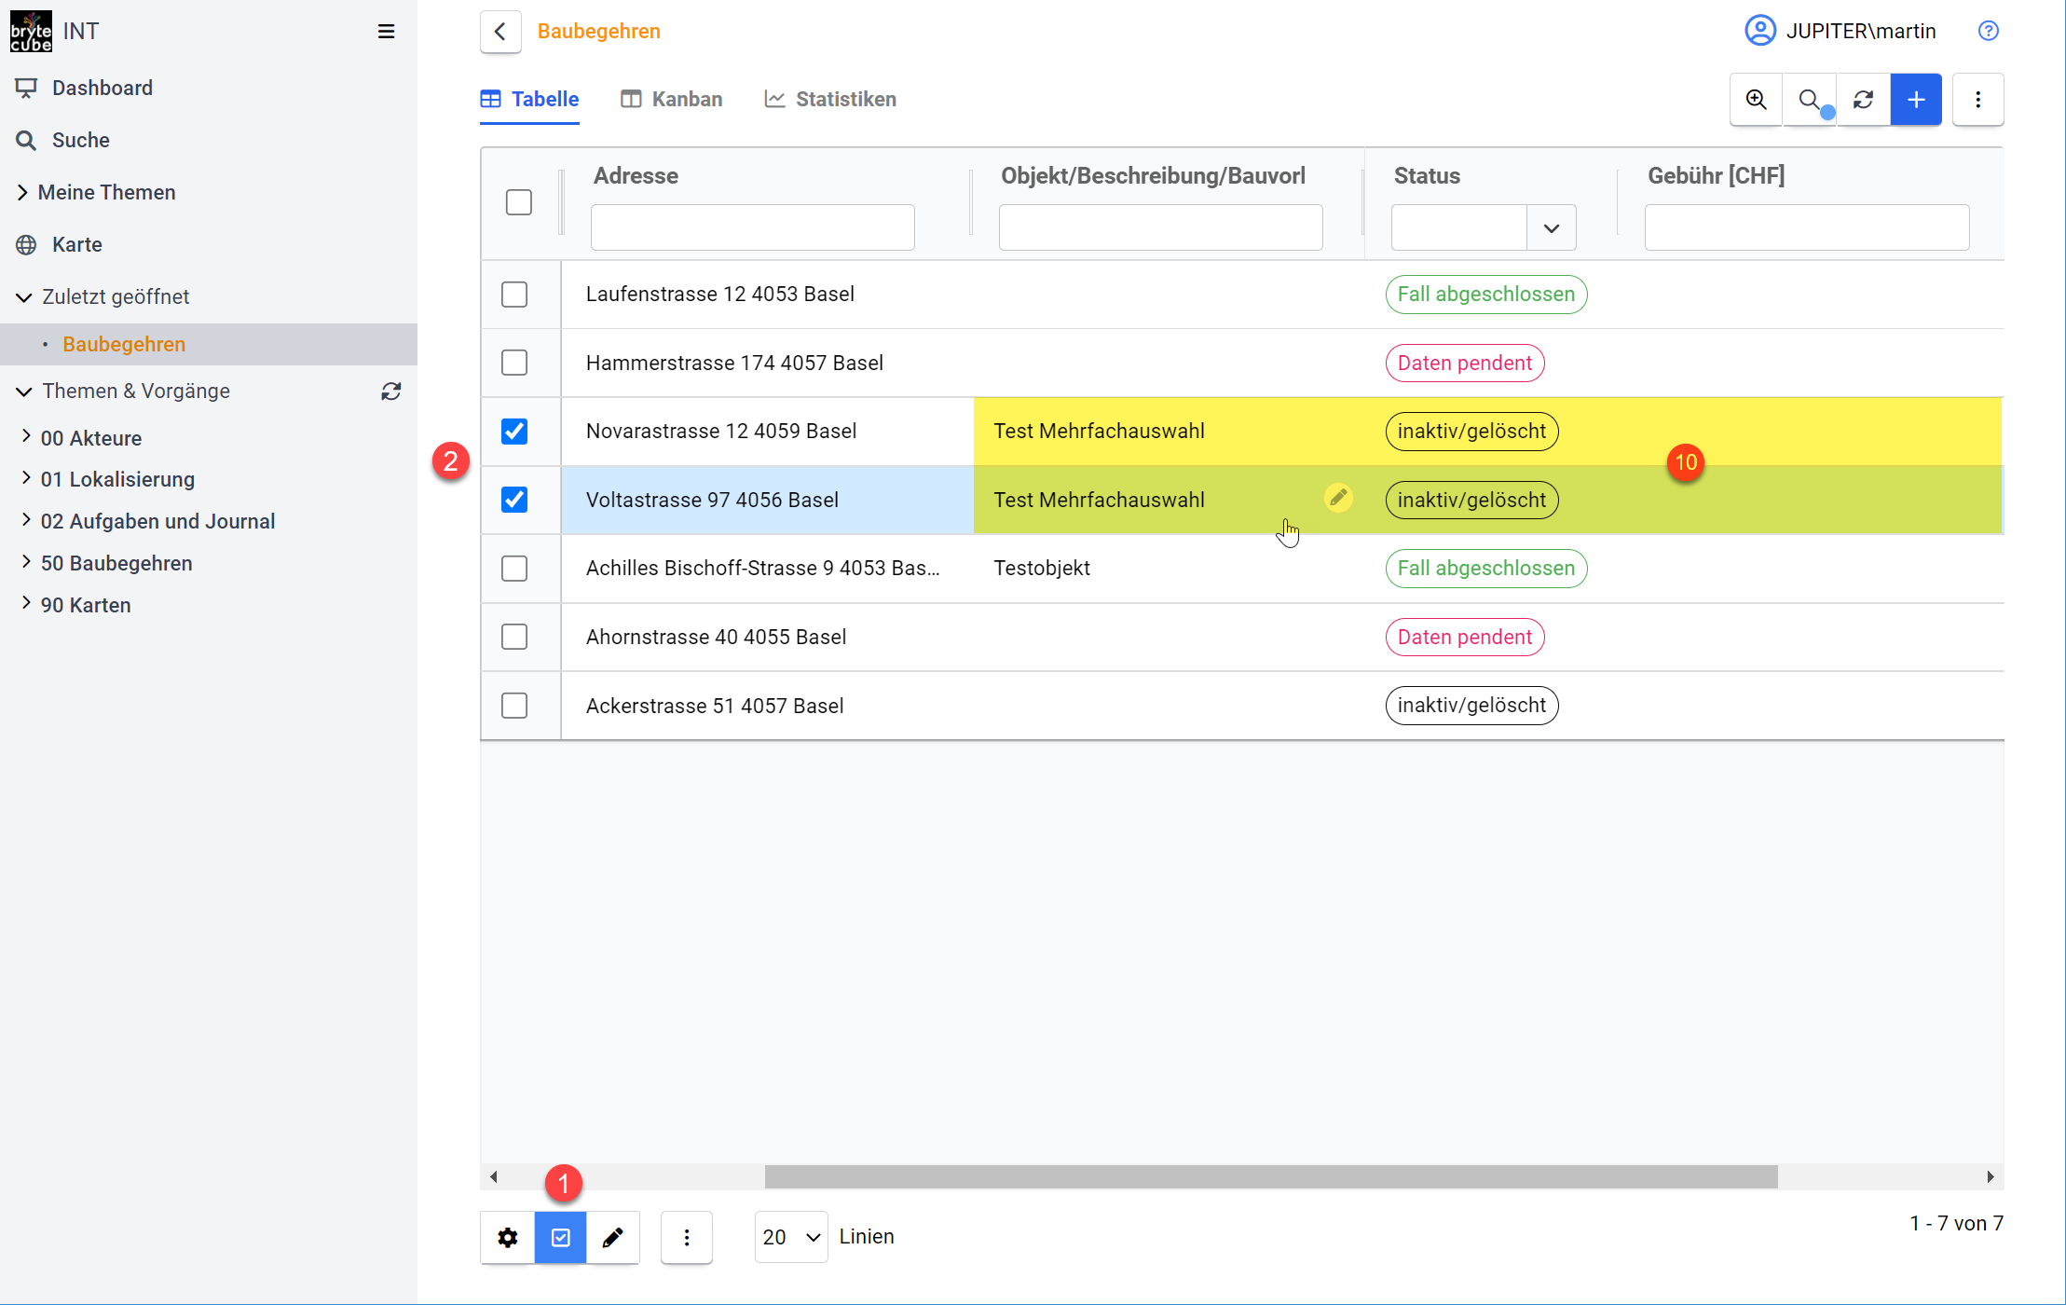Screen dimensions: 2066x1305
Task: Click the Baubegehren breadcrumb title
Action: [599, 31]
